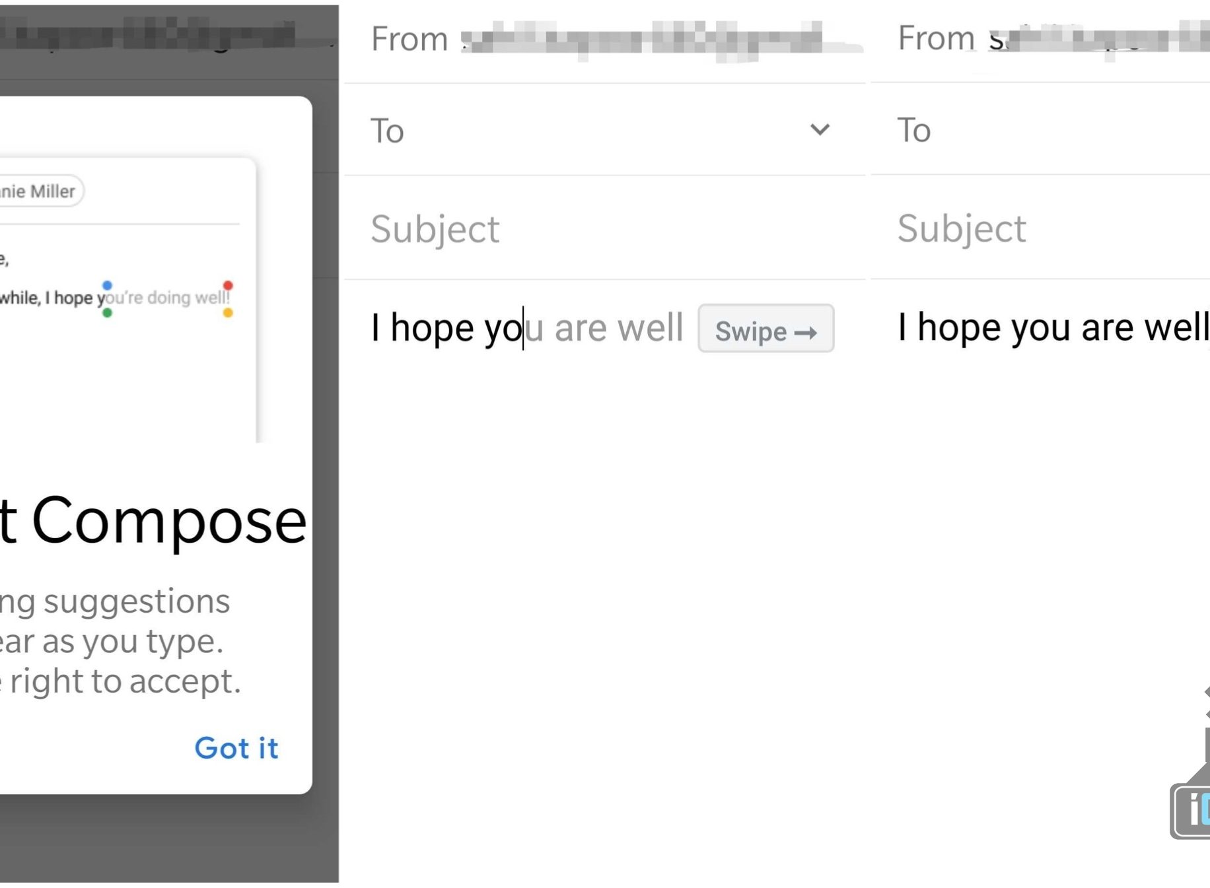The image size is (1210, 888).
Task: Click the watermark logo in bottom-right corner
Action: (1192, 809)
